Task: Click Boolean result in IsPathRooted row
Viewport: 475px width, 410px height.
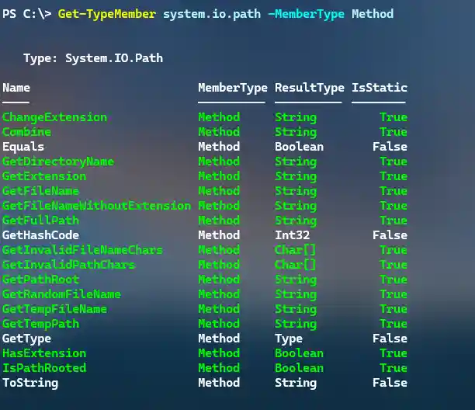Action: pyautogui.click(x=300, y=368)
